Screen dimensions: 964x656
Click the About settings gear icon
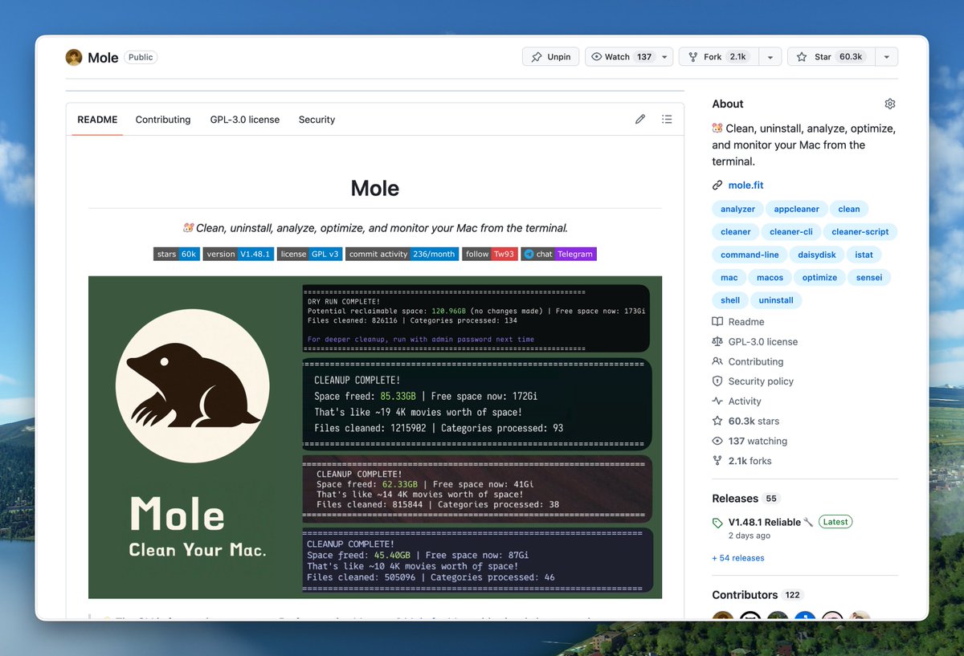(x=889, y=104)
